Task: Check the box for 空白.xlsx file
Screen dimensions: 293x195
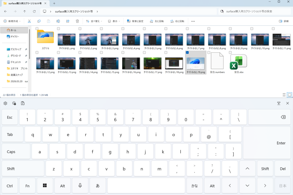Action: [x=230, y=53]
